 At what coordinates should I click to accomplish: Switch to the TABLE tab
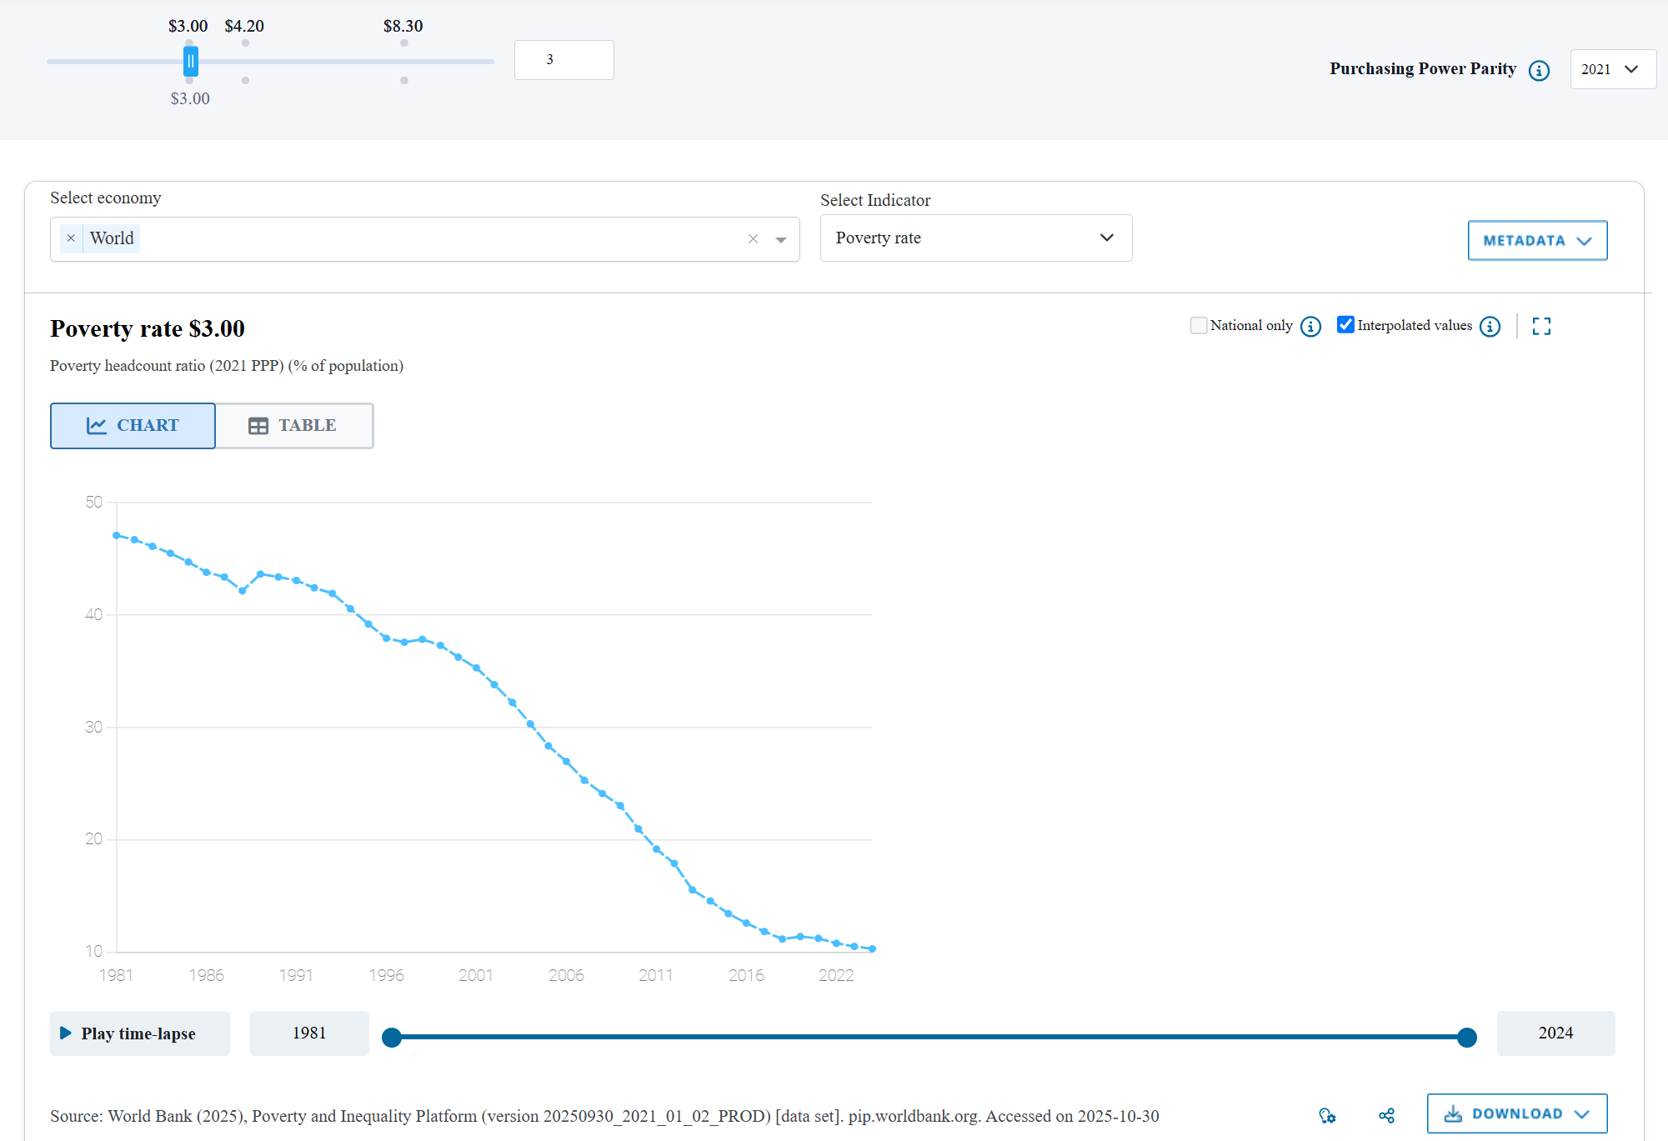293,426
